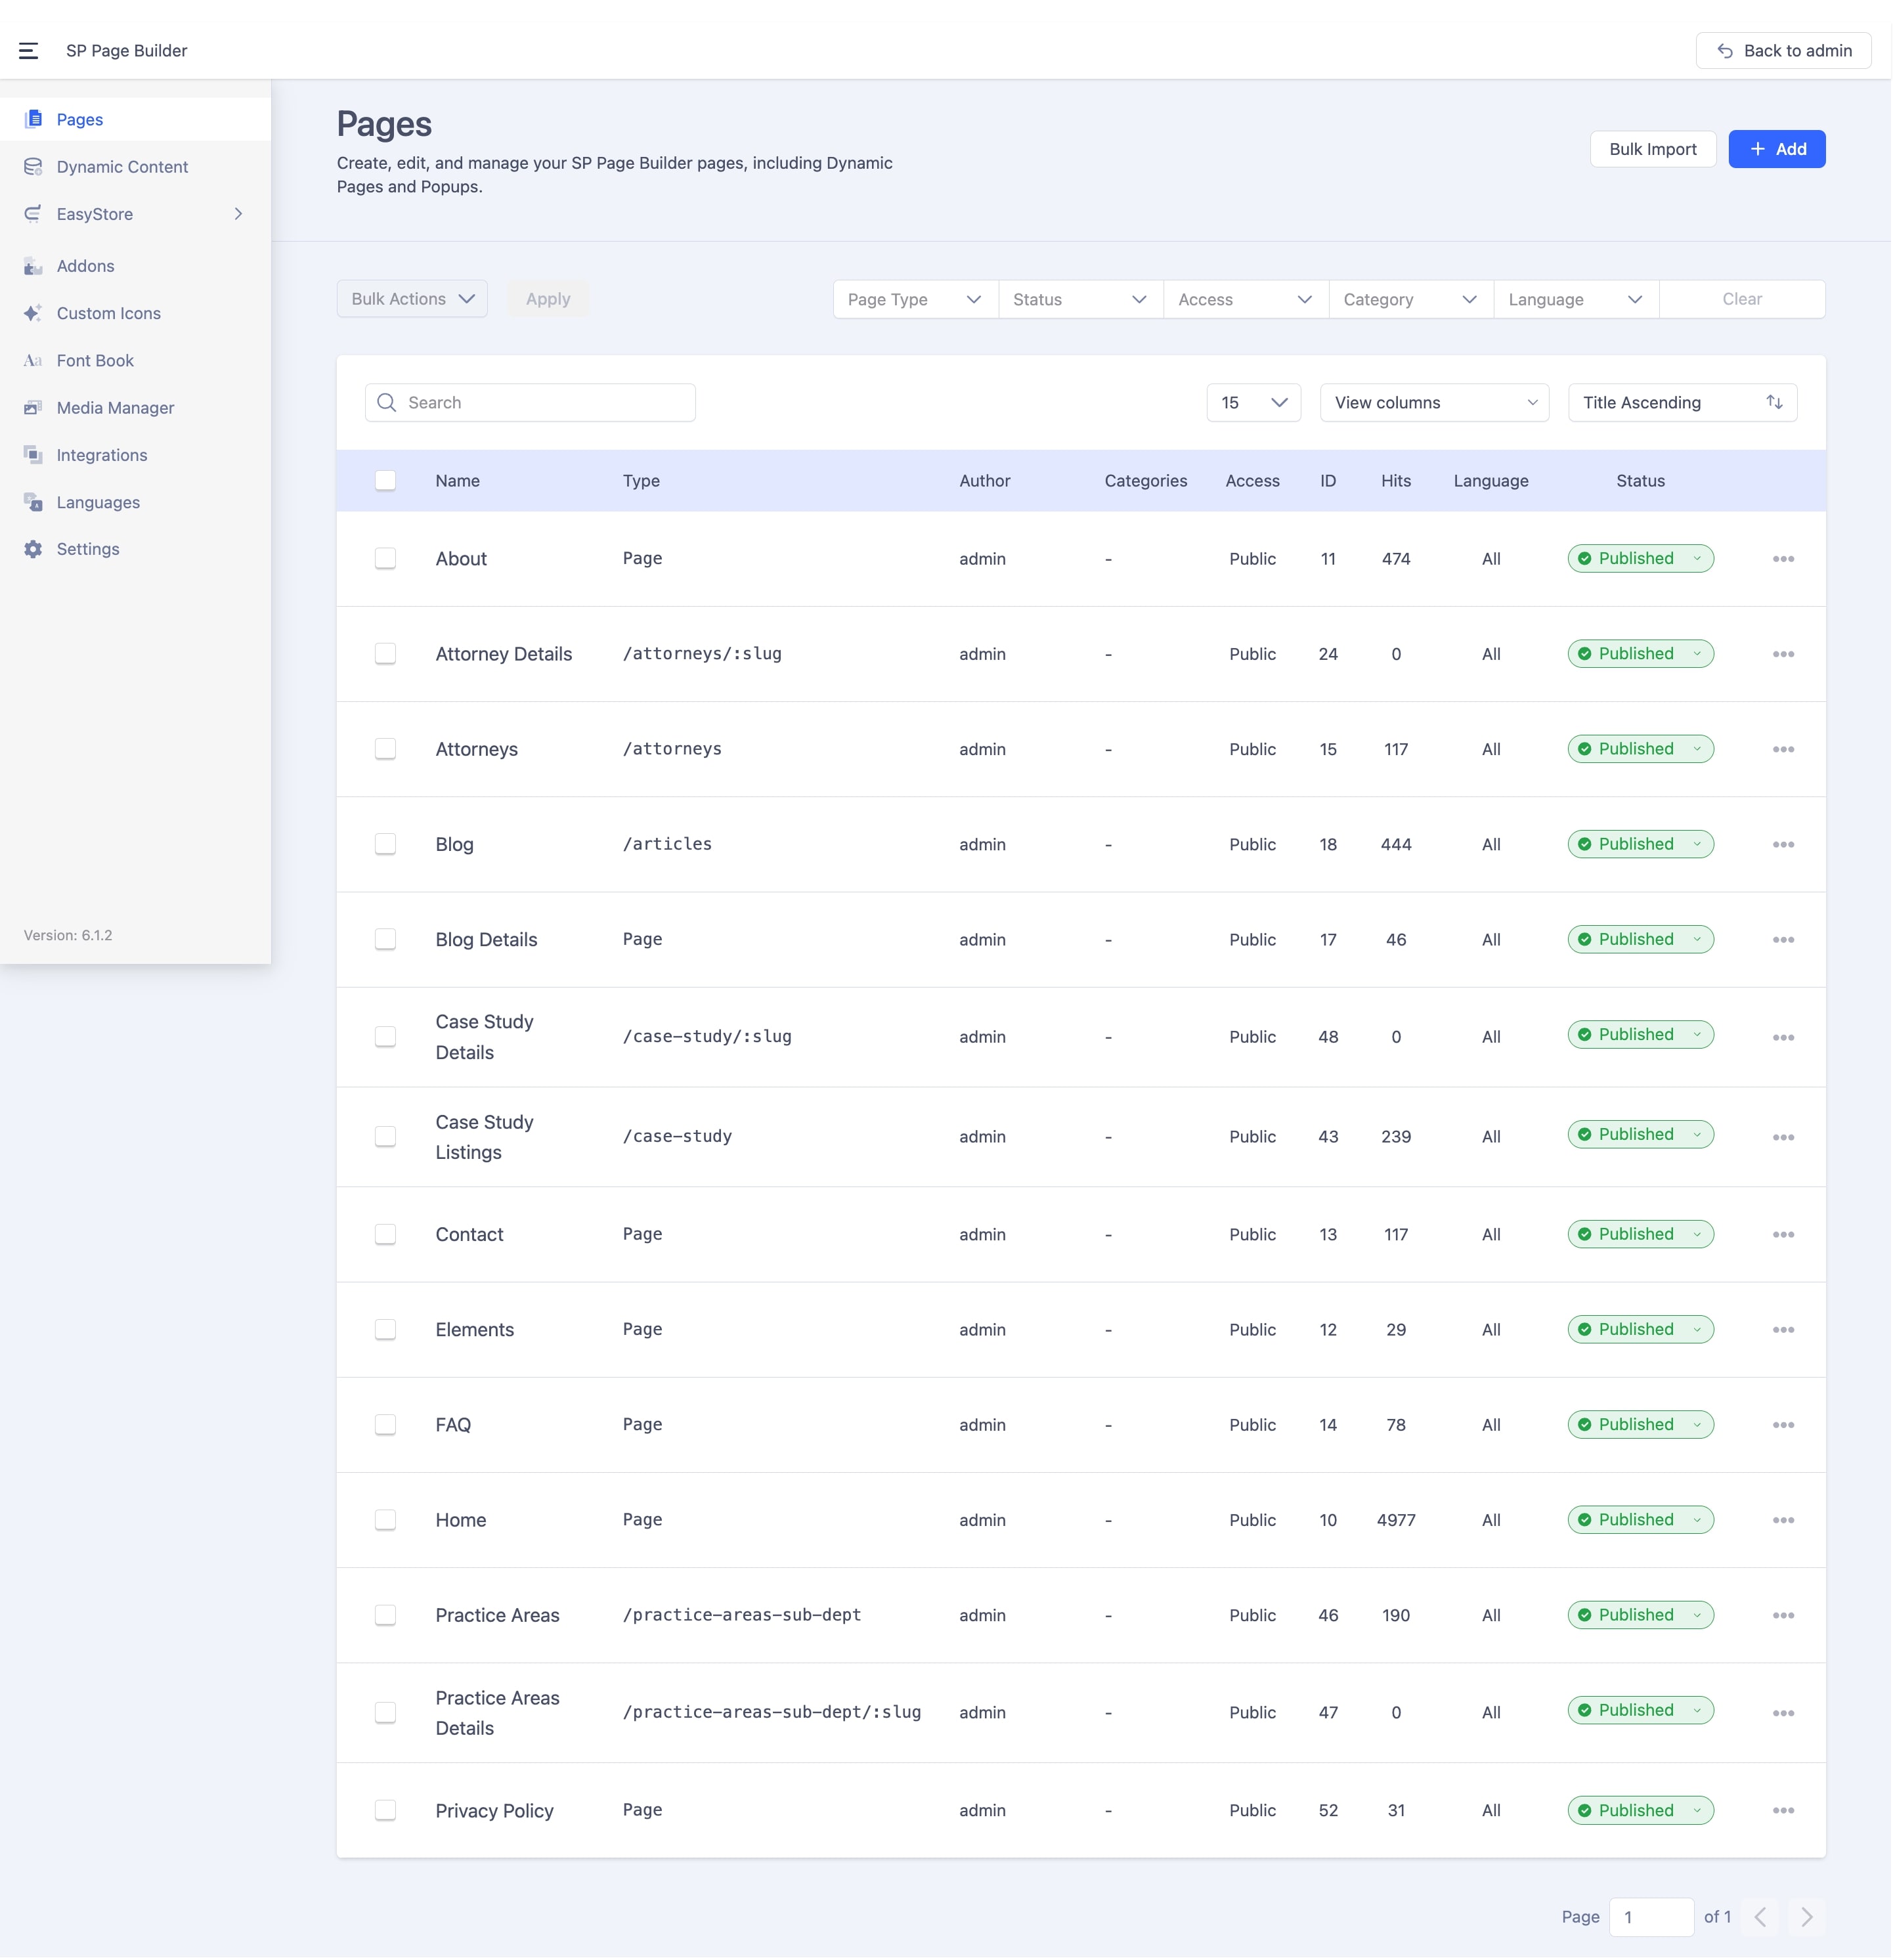Open Languages in the sidebar
Viewport: 1893px width, 1960px height.
tap(98, 502)
